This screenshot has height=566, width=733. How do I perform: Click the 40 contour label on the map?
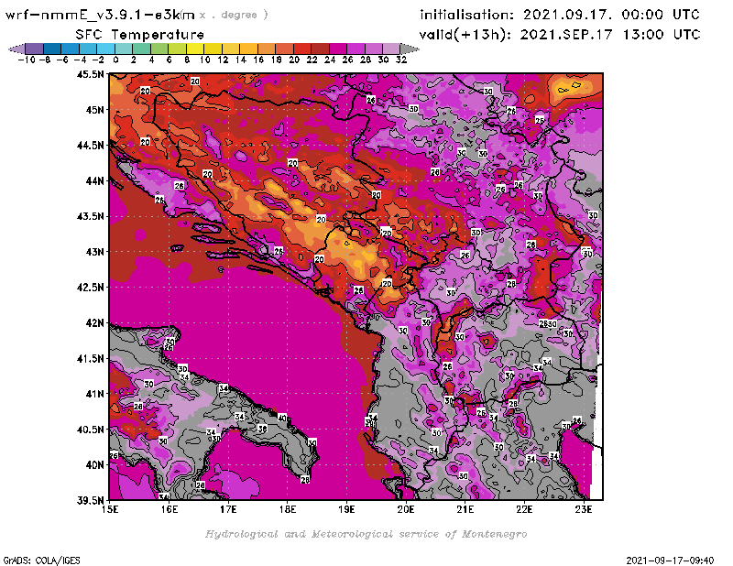coord(282,418)
